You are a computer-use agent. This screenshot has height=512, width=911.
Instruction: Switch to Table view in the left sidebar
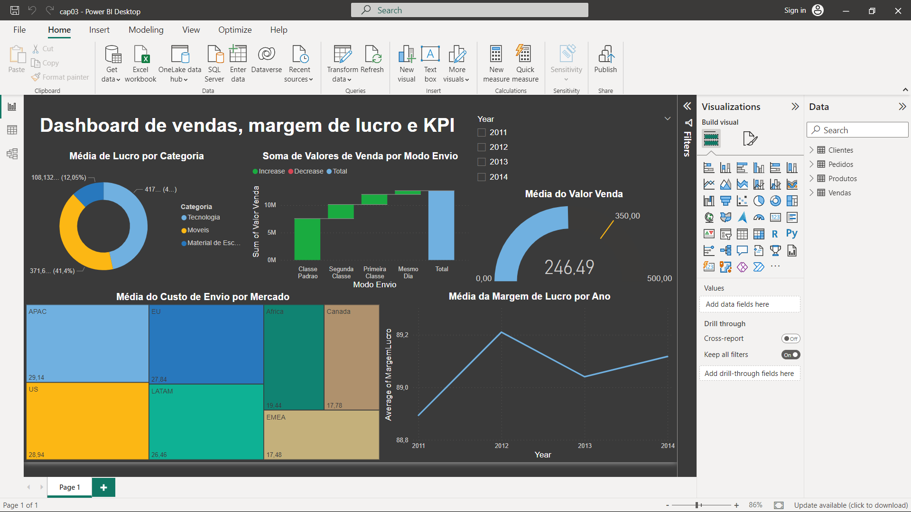point(12,130)
